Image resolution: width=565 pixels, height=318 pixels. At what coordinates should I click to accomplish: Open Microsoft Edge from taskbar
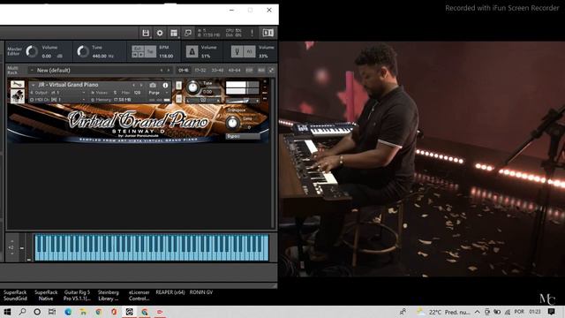[x=68, y=312]
